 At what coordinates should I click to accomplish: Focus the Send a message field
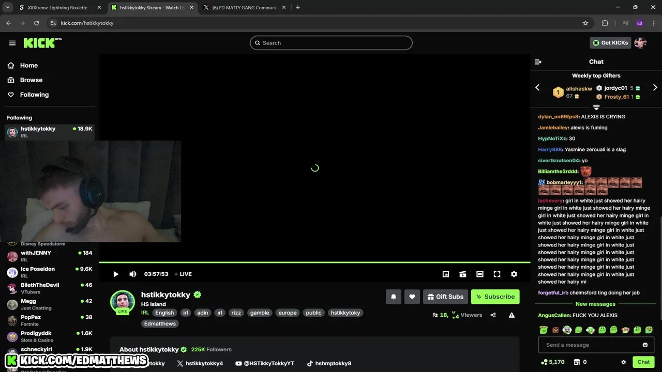click(x=596, y=345)
